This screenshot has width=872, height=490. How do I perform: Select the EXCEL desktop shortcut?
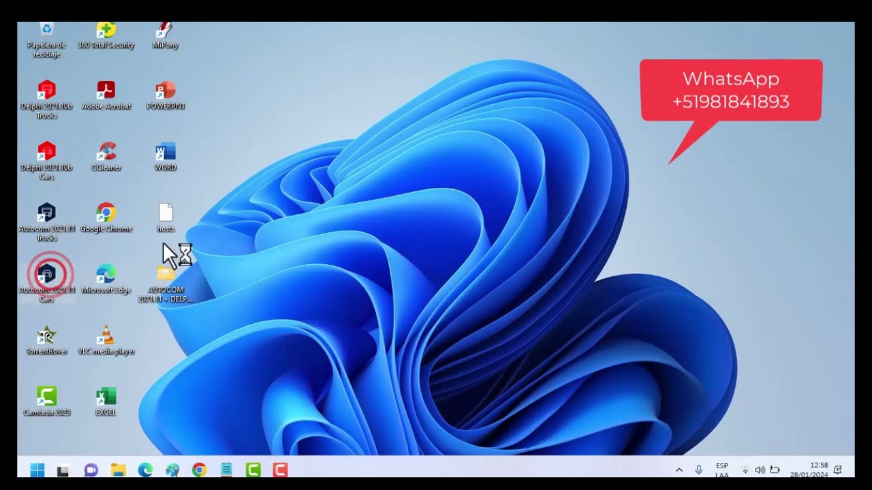coord(106,402)
